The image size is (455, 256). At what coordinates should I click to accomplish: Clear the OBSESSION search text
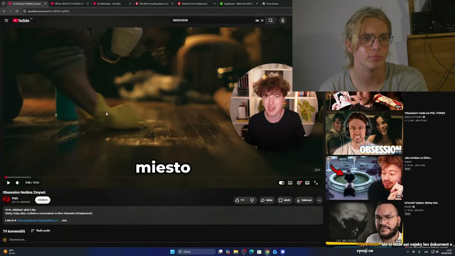pyautogui.click(x=262, y=21)
